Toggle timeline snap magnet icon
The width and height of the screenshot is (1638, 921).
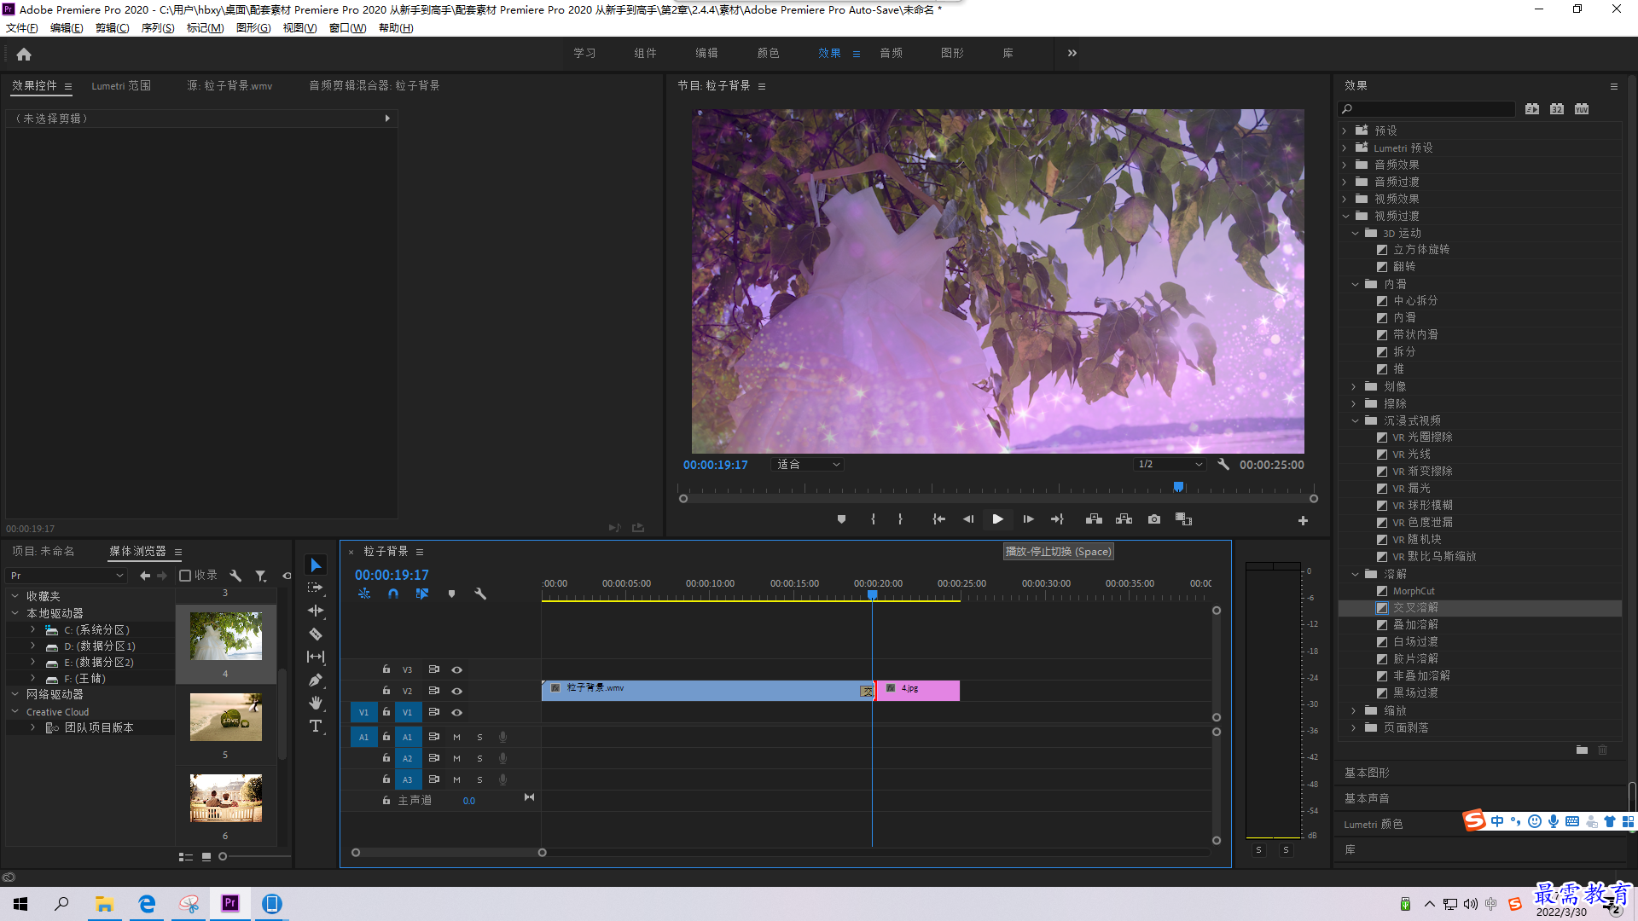[x=393, y=594]
